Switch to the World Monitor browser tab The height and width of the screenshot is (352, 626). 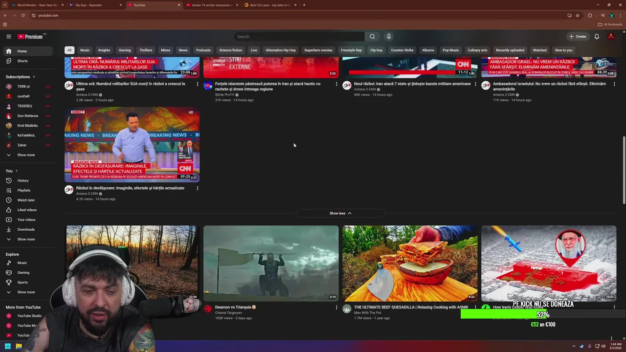pos(38,5)
